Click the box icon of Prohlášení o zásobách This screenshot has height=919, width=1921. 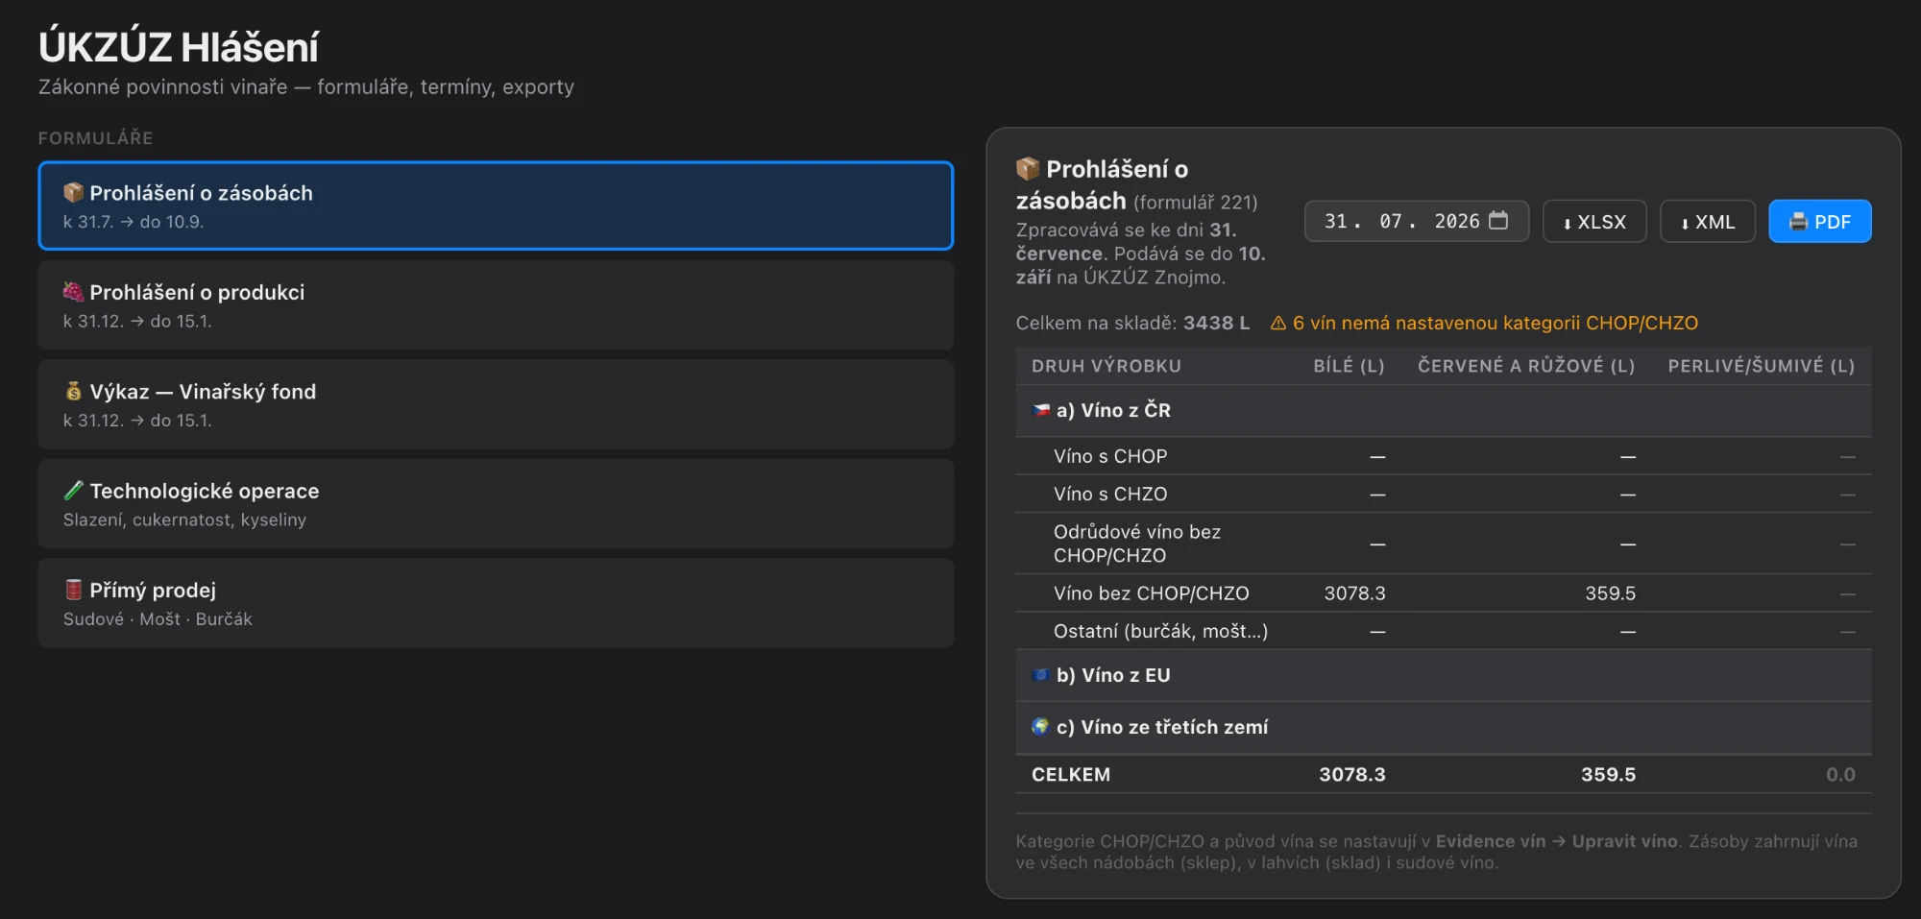(x=73, y=192)
